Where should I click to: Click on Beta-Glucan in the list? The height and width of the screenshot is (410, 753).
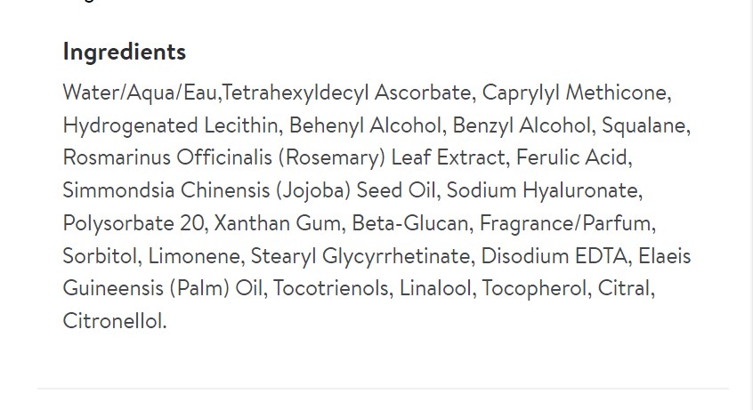[410, 223]
